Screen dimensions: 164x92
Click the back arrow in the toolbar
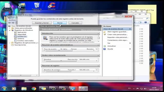(9, 23)
